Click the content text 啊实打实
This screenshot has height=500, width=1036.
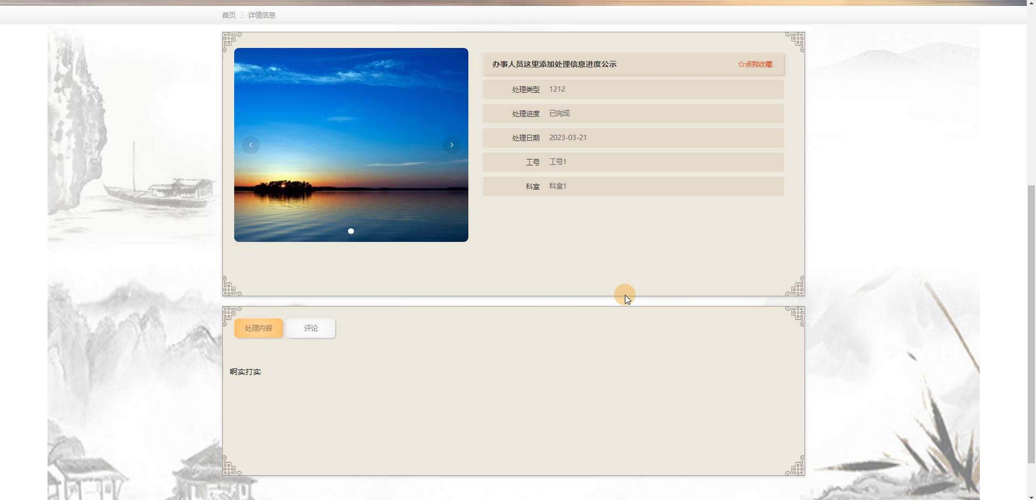tap(246, 372)
